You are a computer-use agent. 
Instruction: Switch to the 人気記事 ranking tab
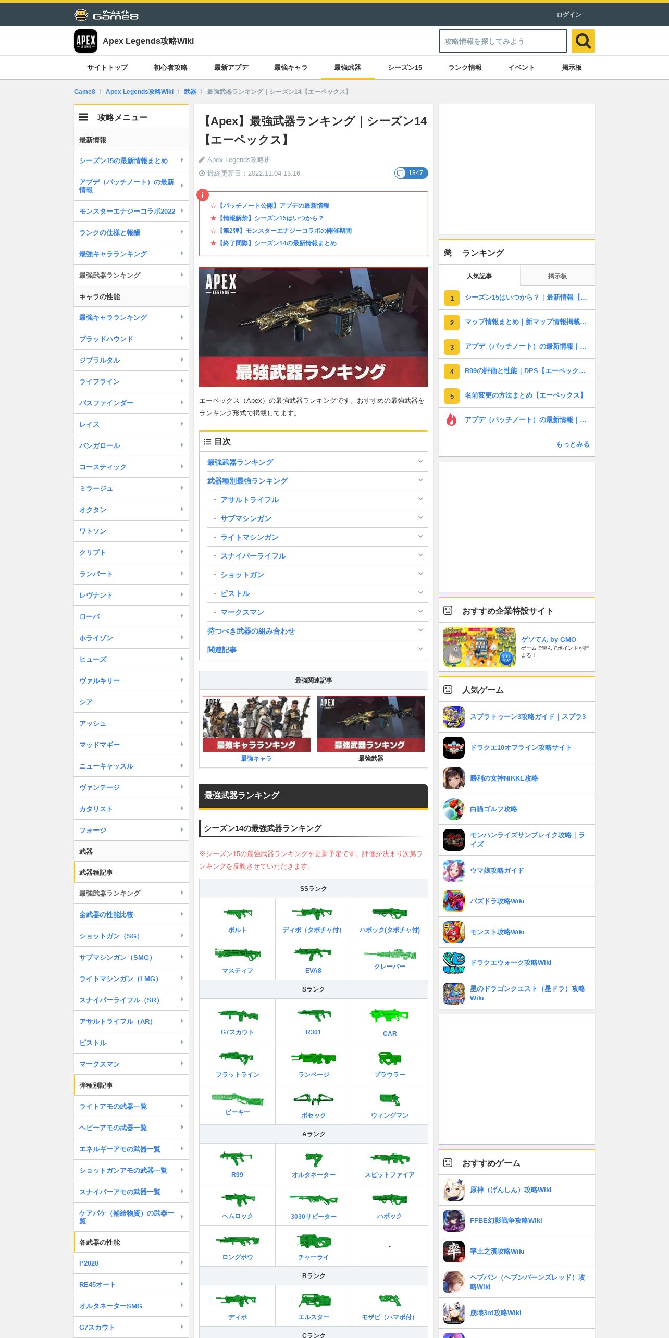479,276
